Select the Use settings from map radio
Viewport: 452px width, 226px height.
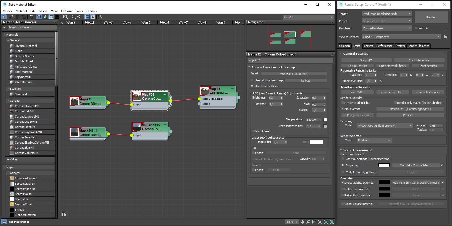pyautogui.click(x=252, y=80)
